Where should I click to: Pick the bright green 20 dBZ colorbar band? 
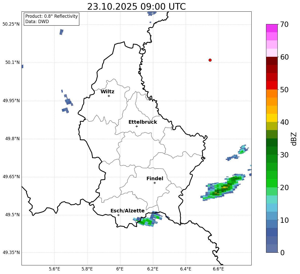coord(272,183)
